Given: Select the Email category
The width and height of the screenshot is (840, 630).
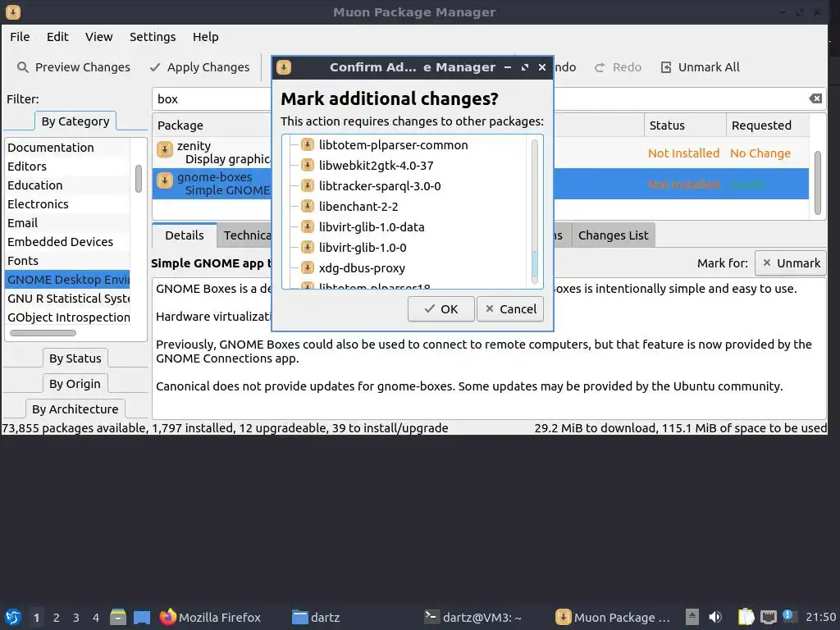Looking at the screenshot, I should click(67, 223).
